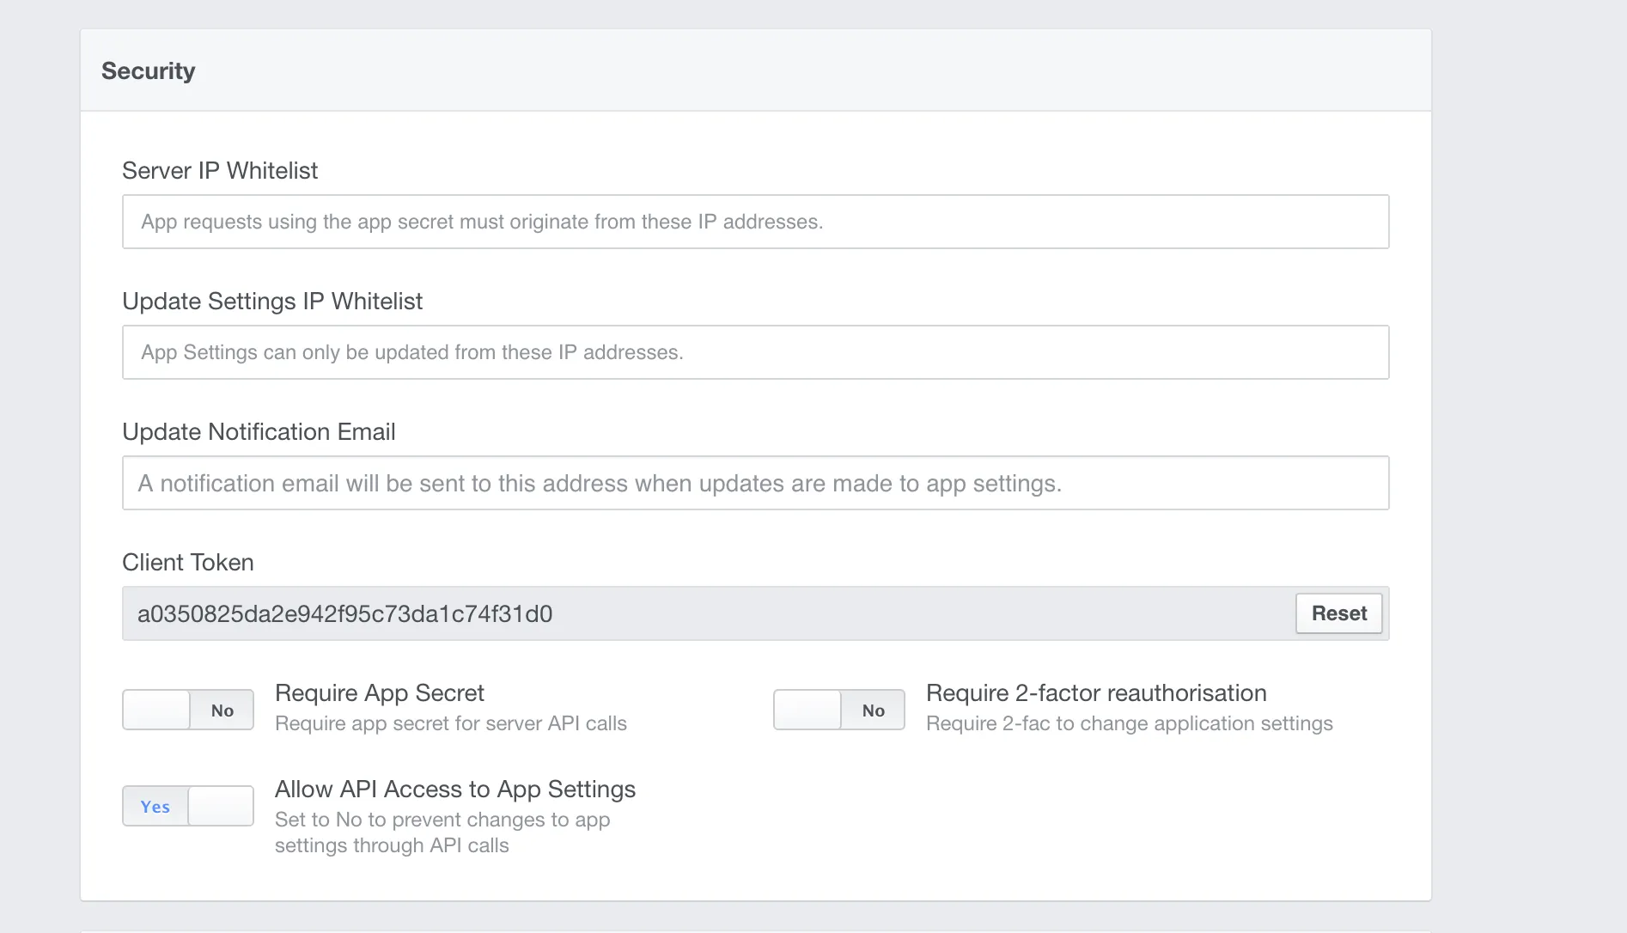
Task: Click the 'Set to No to prevent changes' description
Action: tap(442, 832)
